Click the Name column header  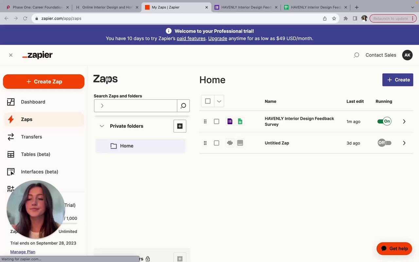[270, 102]
